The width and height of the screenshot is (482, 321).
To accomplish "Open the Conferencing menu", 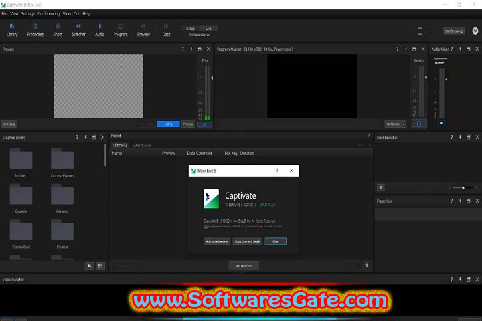I will (49, 13).
